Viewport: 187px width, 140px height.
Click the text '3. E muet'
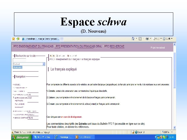pos(51,104)
